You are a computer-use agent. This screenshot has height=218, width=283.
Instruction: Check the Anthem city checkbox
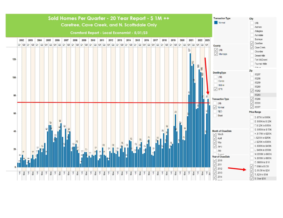(x=252, y=27)
